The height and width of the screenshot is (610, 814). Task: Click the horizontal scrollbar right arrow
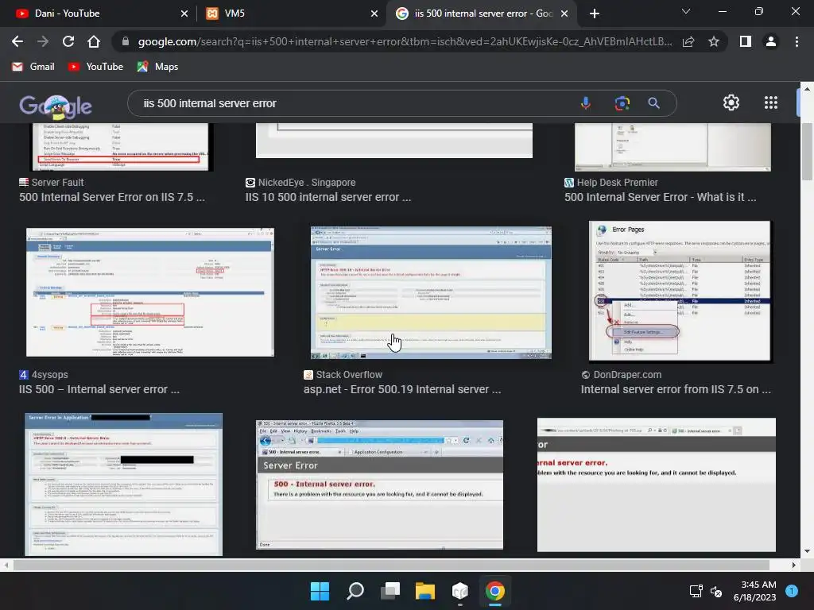794,566
